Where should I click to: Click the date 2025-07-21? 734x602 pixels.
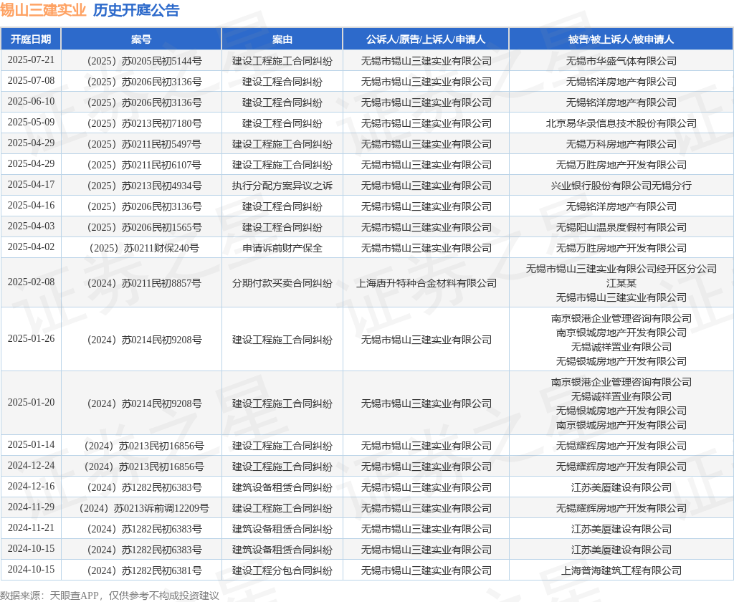tap(31, 60)
